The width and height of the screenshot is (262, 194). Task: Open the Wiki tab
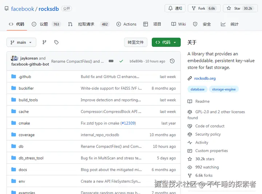click(178, 24)
